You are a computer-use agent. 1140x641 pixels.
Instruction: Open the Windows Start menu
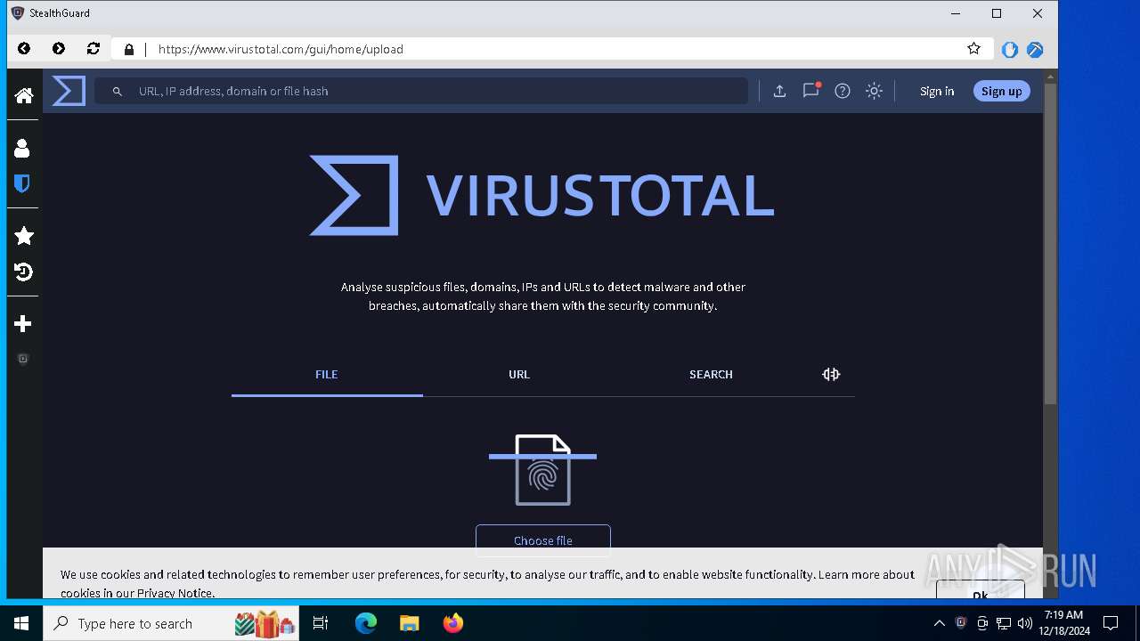click(x=21, y=623)
